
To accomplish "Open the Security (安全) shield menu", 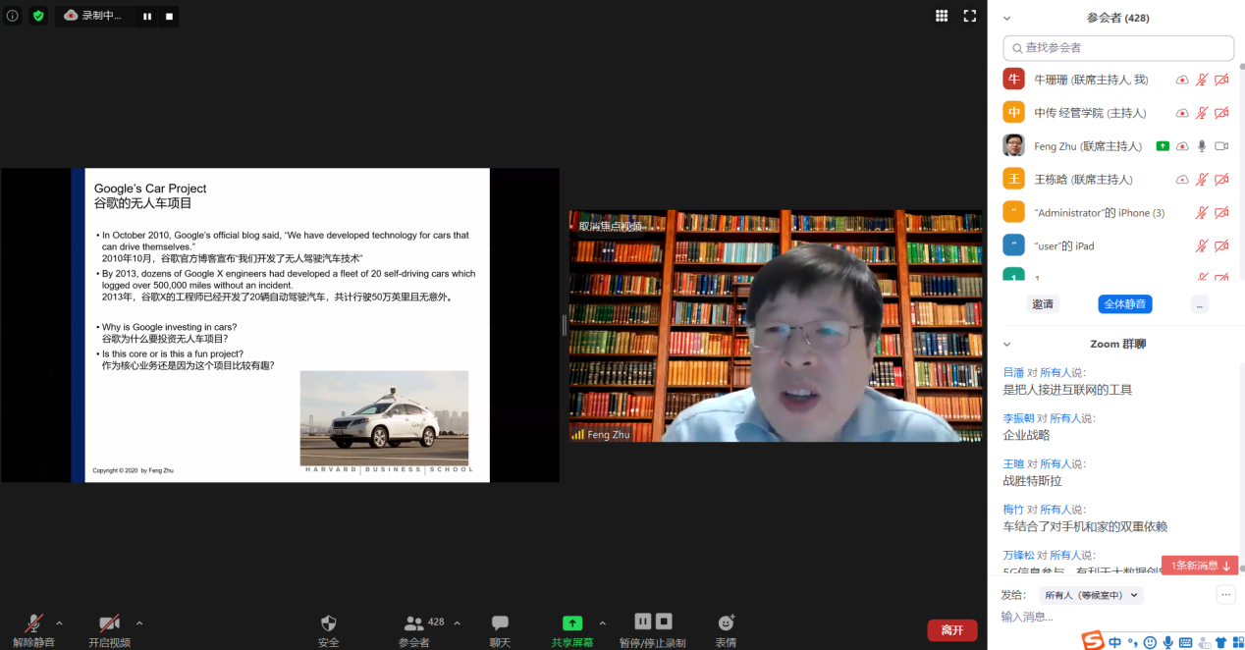I will [x=328, y=628].
